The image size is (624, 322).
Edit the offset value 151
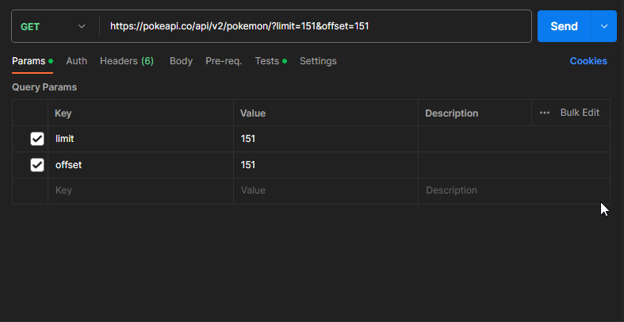point(326,165)
